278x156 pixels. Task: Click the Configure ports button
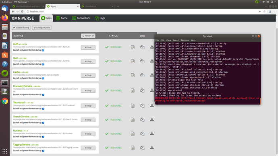pyautogui.click(x=42, y=28)
